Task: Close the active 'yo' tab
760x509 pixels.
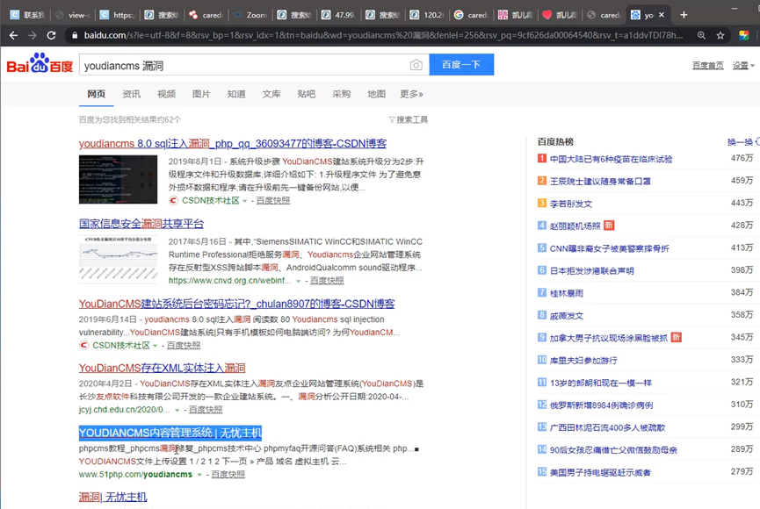Action: click(661, 15)
